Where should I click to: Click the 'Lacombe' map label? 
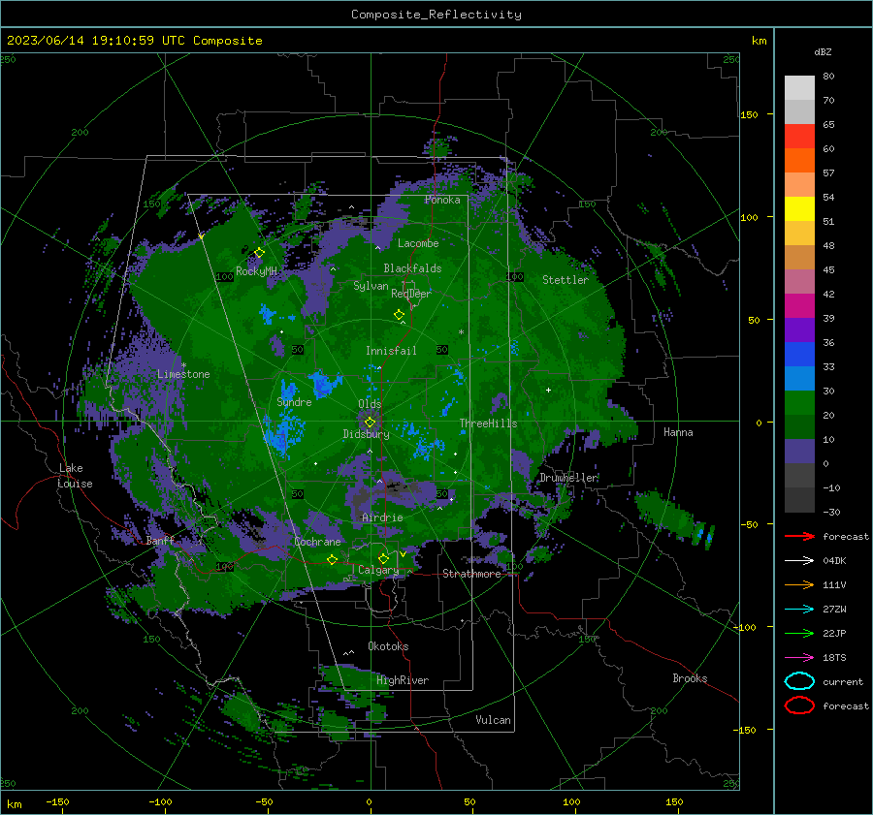[418, 243]
